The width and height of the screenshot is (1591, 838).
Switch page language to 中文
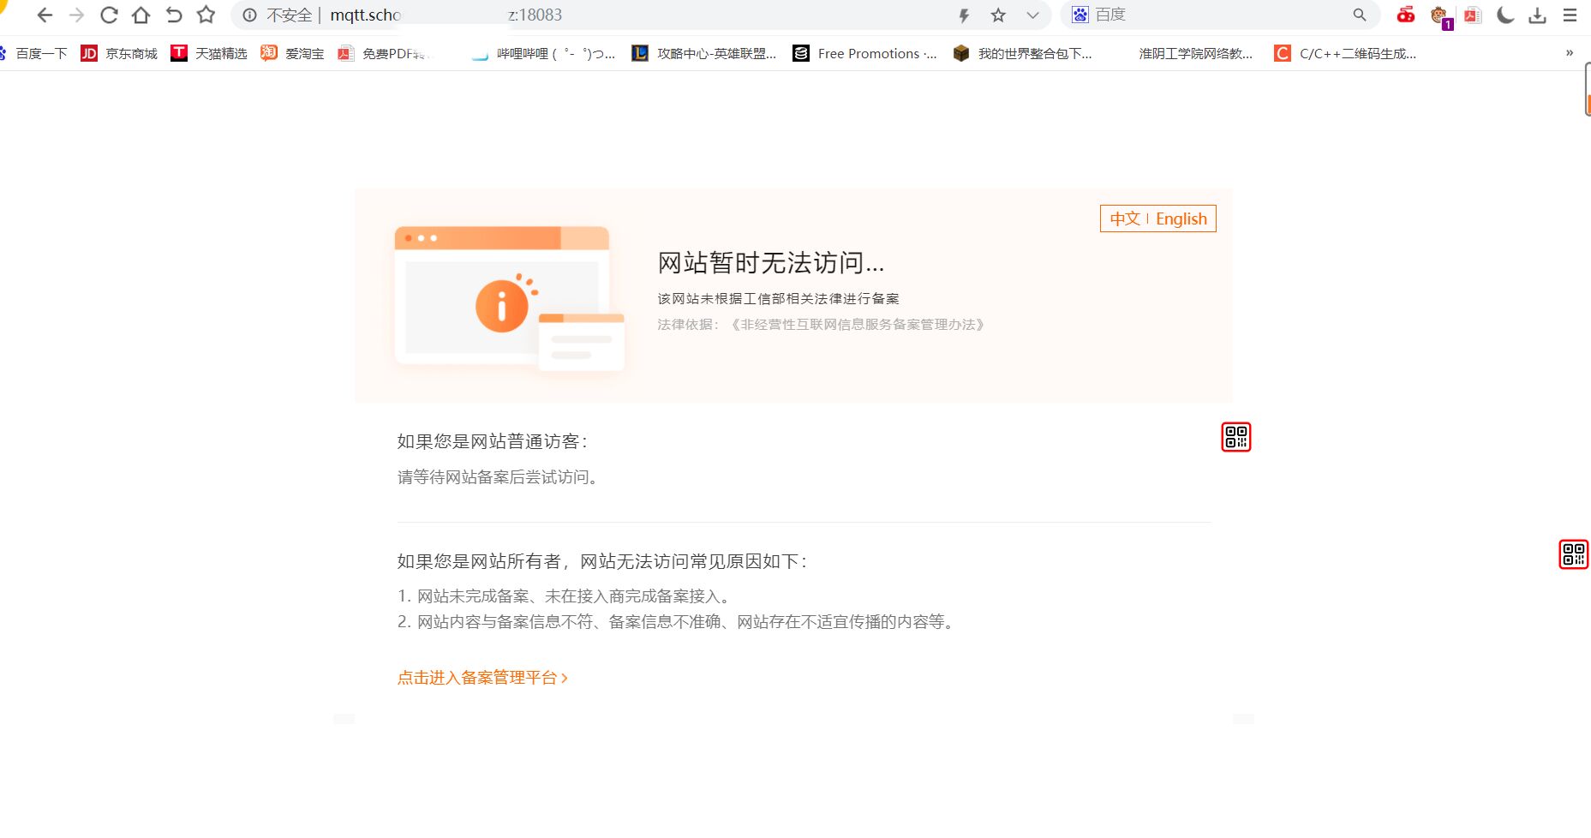point(1125,218)
